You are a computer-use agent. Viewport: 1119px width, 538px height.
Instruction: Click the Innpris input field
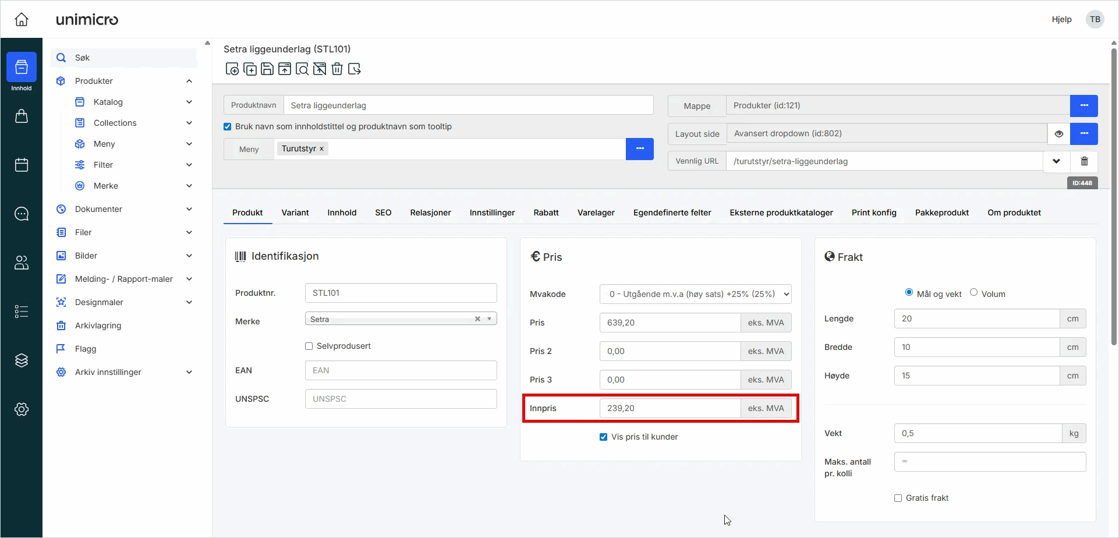(x=670, y=408)
